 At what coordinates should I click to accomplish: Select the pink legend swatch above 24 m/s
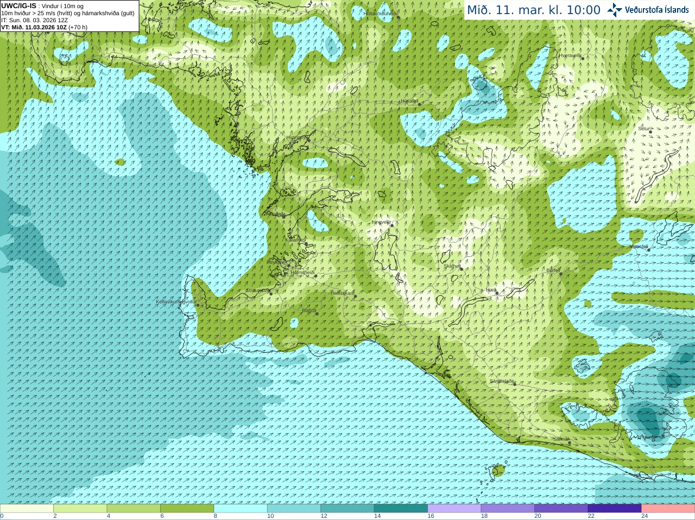668,509
